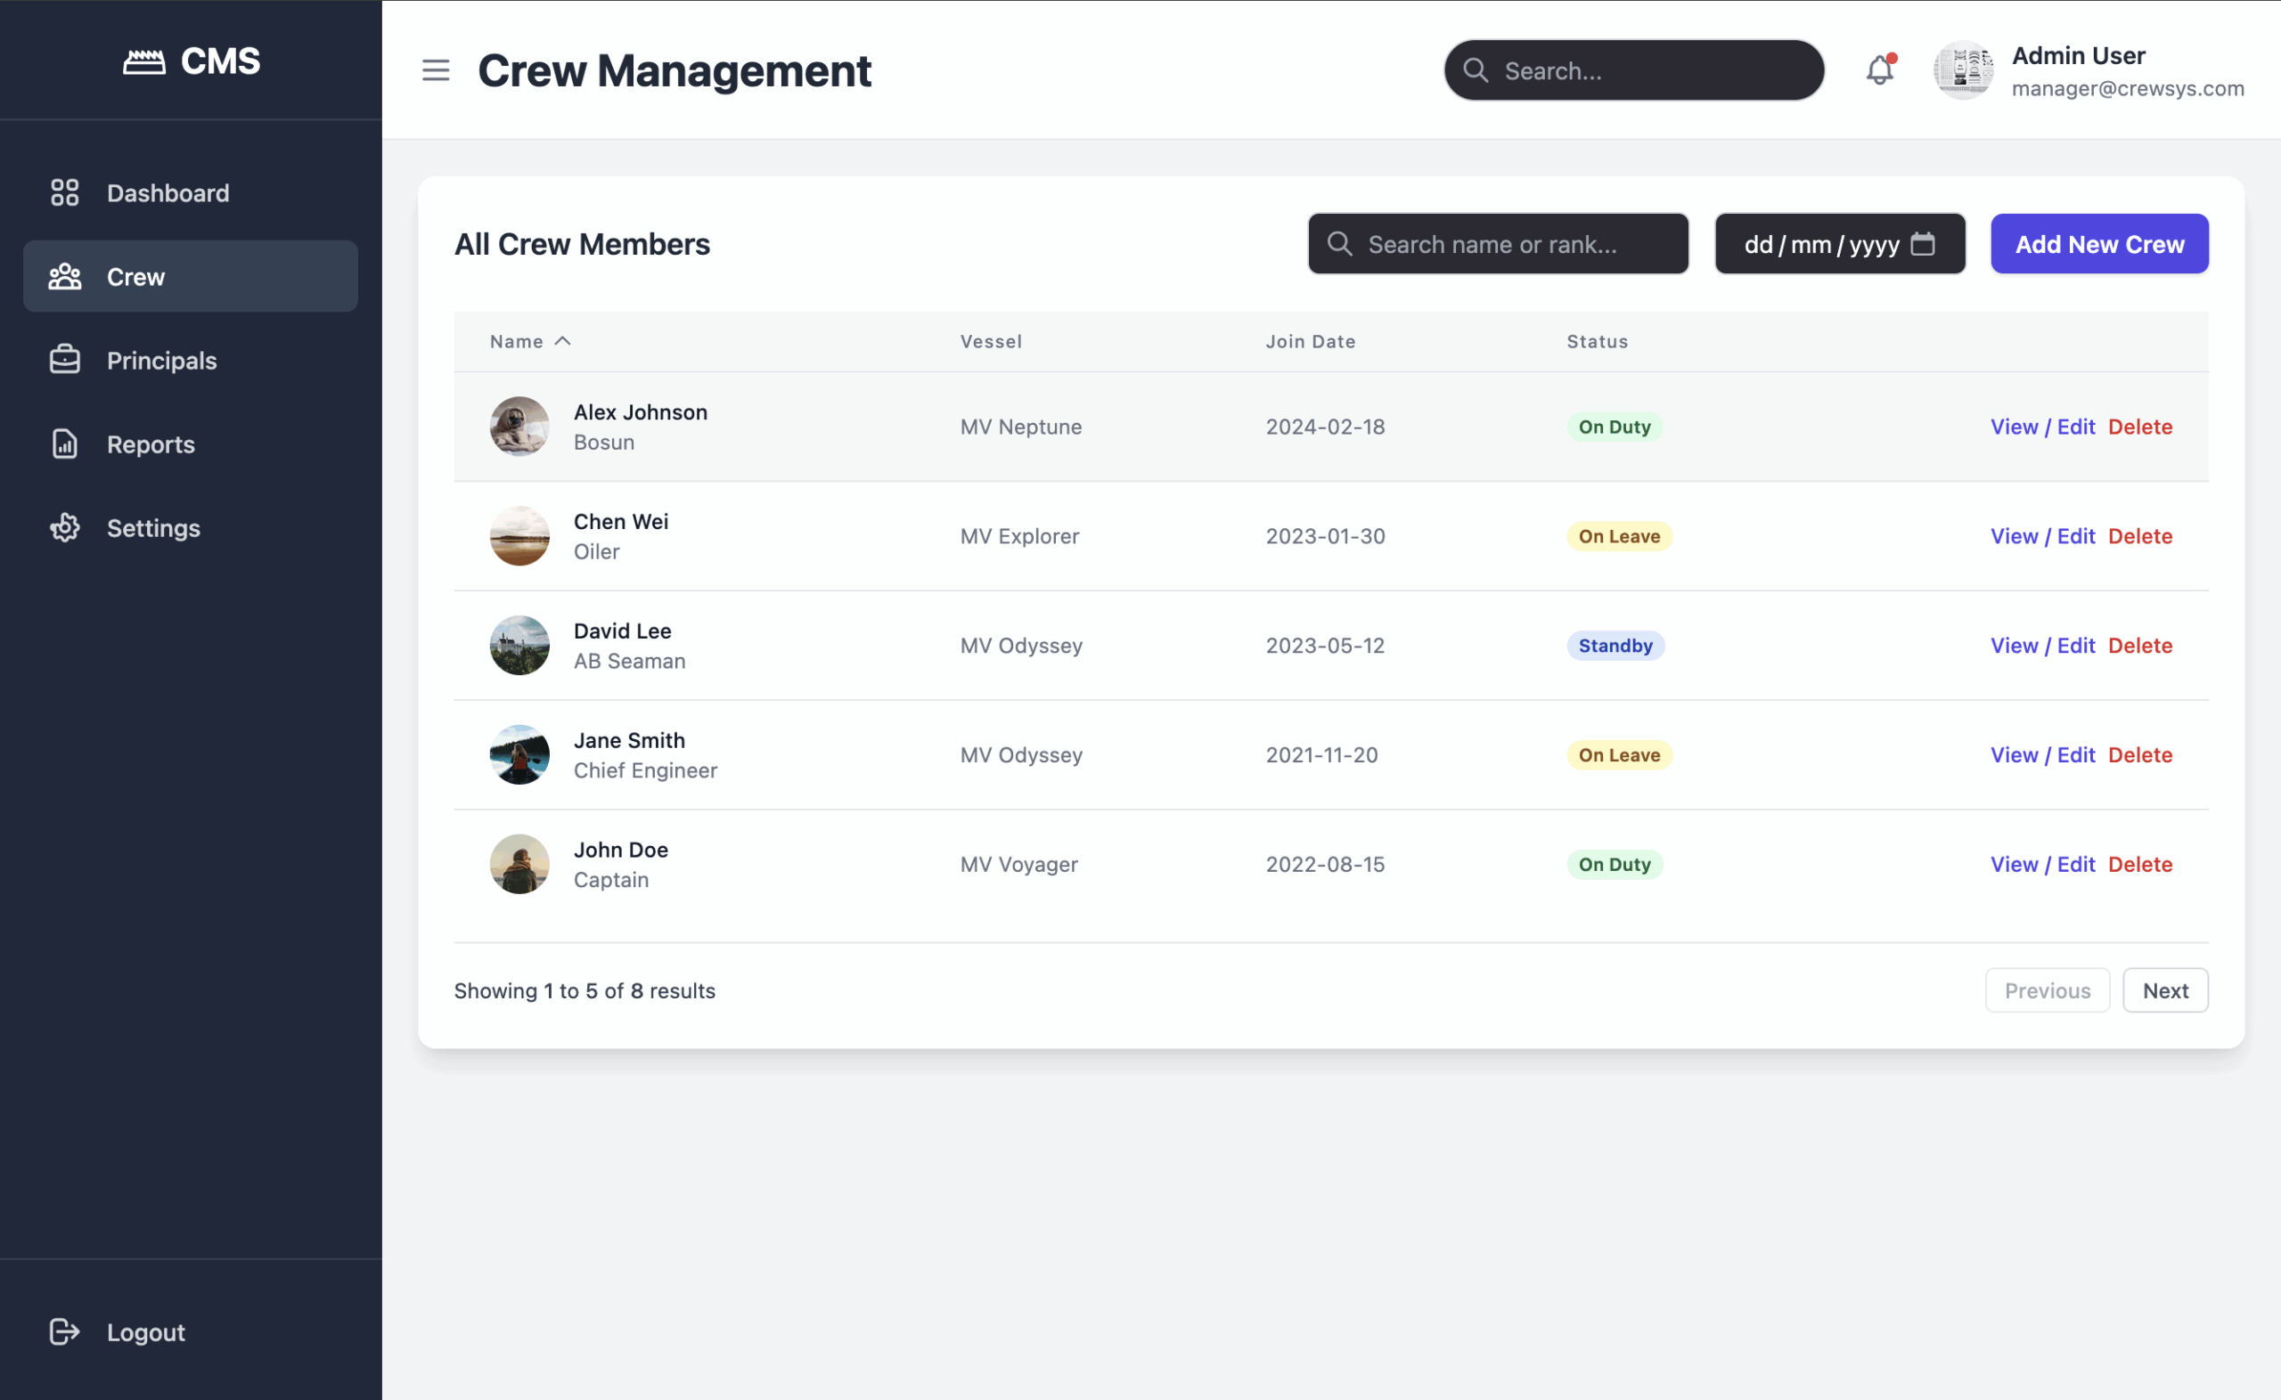
Task: Click the Principals briefcase icon
Action: tap(64, 360)
